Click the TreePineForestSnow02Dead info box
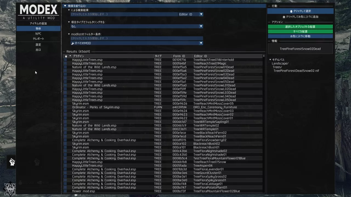This screenshot has width=351, height=197. [300, 49]
